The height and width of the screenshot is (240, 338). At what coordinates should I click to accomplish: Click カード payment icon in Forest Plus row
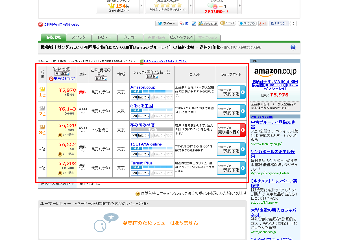(x=147, y=173)
